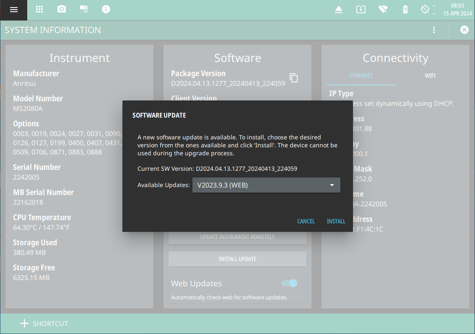Click the eject icon in top bar

click(x=339, y=10)
